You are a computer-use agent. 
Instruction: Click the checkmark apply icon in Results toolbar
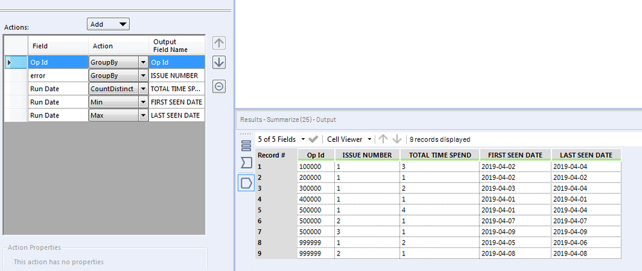pyautogui.click(x=313, y=139)
